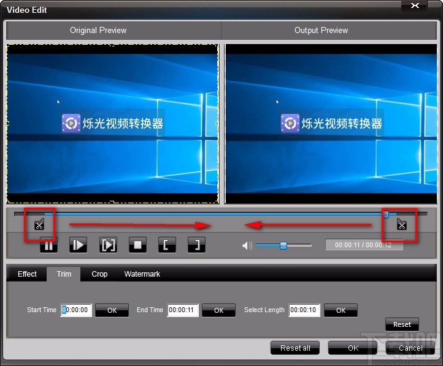
Task: Click the timeline playhead handle
Action: (x=386, y=215)
